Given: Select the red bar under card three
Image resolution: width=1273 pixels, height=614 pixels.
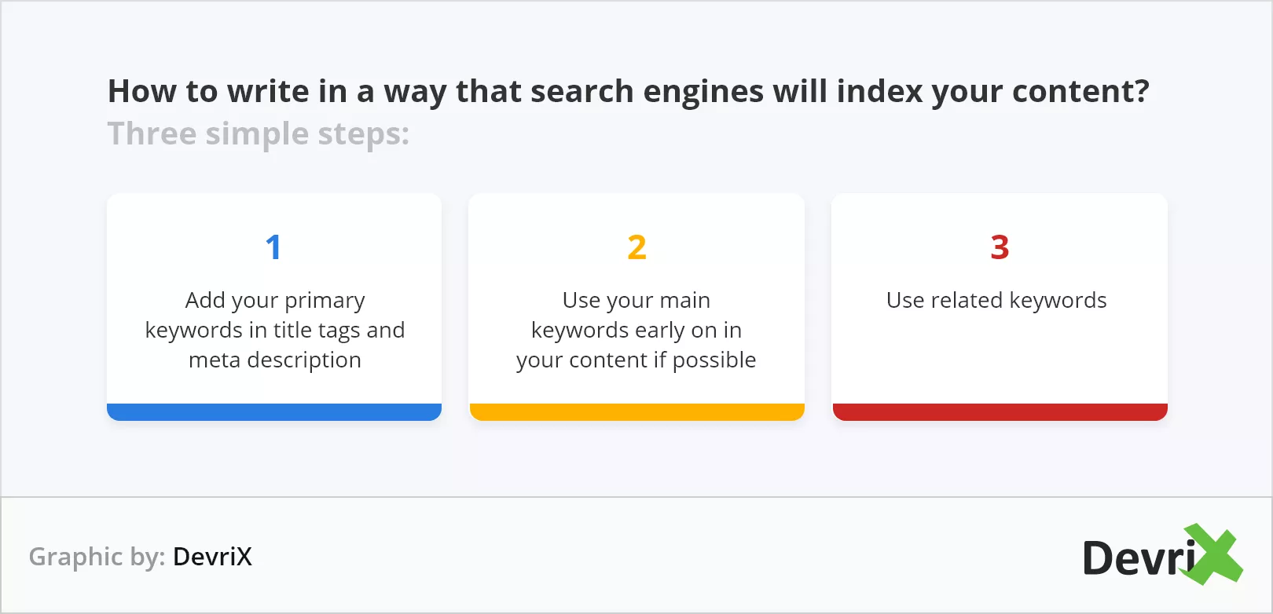Looking at the screenshot, I should pos(1000,412).
